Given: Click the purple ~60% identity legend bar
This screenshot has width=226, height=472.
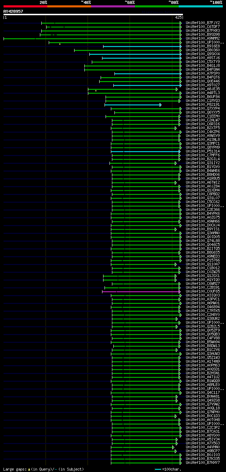Looking at the screenshot, I should coord(113,6).
